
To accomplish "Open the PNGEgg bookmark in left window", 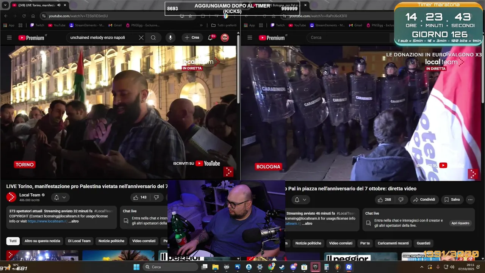I will [144, 25].
